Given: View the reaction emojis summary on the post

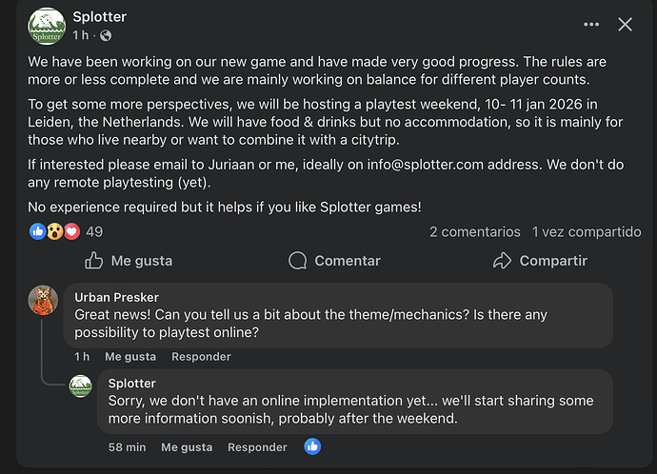Looking at the screenshot, I should (x=55, y=231).
